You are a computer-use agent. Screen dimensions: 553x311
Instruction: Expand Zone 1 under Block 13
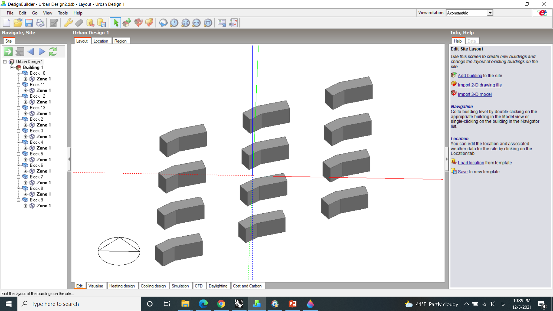25,113
